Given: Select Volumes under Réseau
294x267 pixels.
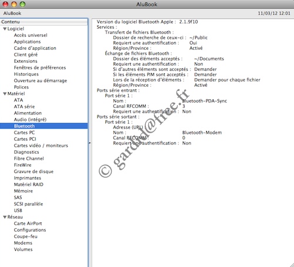Looking at the screenshot, I should coord(23,249).
